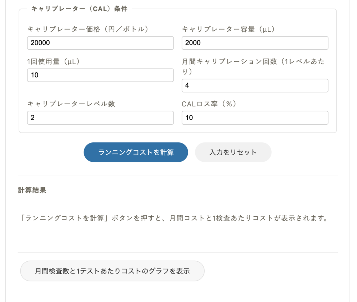
Task: Click the キャリブレーター価格（円／ボトル）label
Action: 88,29
